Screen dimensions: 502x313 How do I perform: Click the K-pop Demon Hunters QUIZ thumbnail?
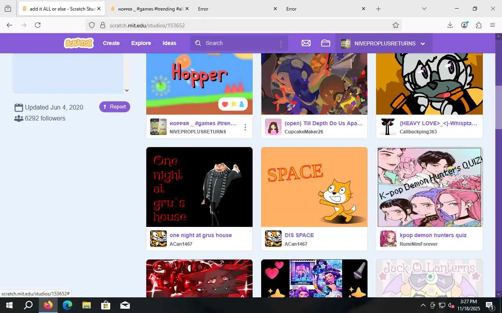pyautogui.click(x=429, y=187)
